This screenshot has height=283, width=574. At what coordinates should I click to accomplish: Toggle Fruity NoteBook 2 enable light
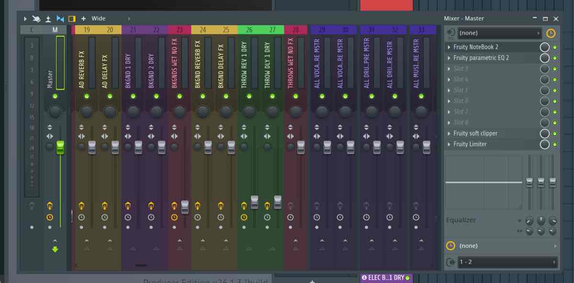555,47
